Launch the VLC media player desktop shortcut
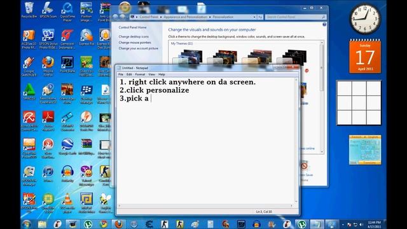Viewport: 407px width, 229px height. point(67,203)
